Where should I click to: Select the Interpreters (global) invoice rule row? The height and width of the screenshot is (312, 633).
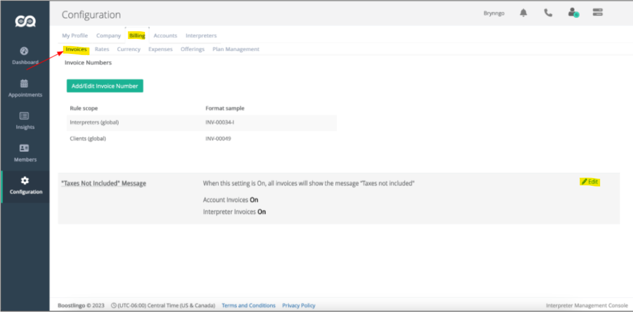click(x=93, y=122)
